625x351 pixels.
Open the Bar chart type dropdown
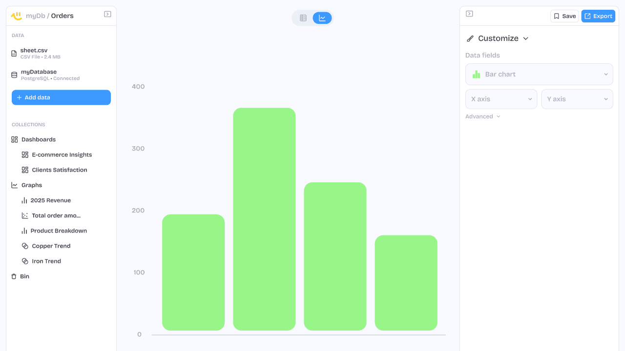[x=539, y=75]
